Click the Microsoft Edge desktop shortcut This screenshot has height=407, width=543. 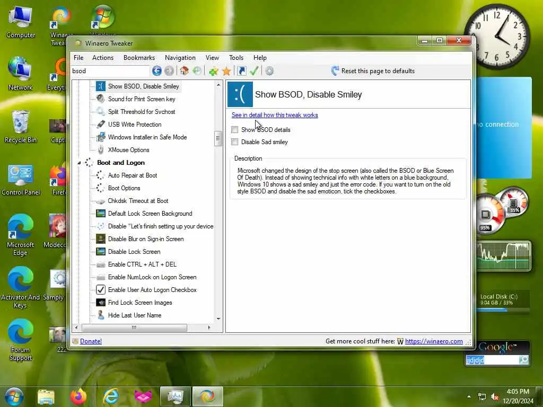20,235
